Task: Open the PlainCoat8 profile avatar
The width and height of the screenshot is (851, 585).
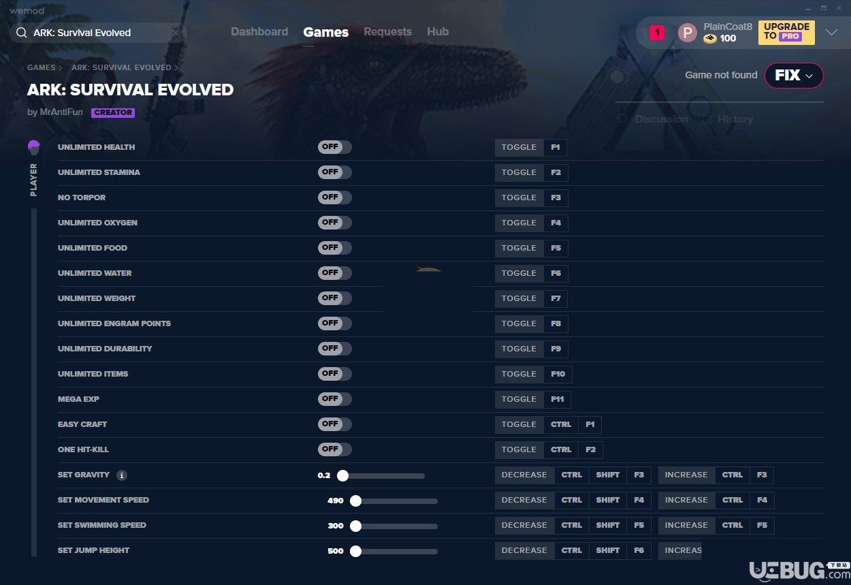Action: tap(688, 33)
